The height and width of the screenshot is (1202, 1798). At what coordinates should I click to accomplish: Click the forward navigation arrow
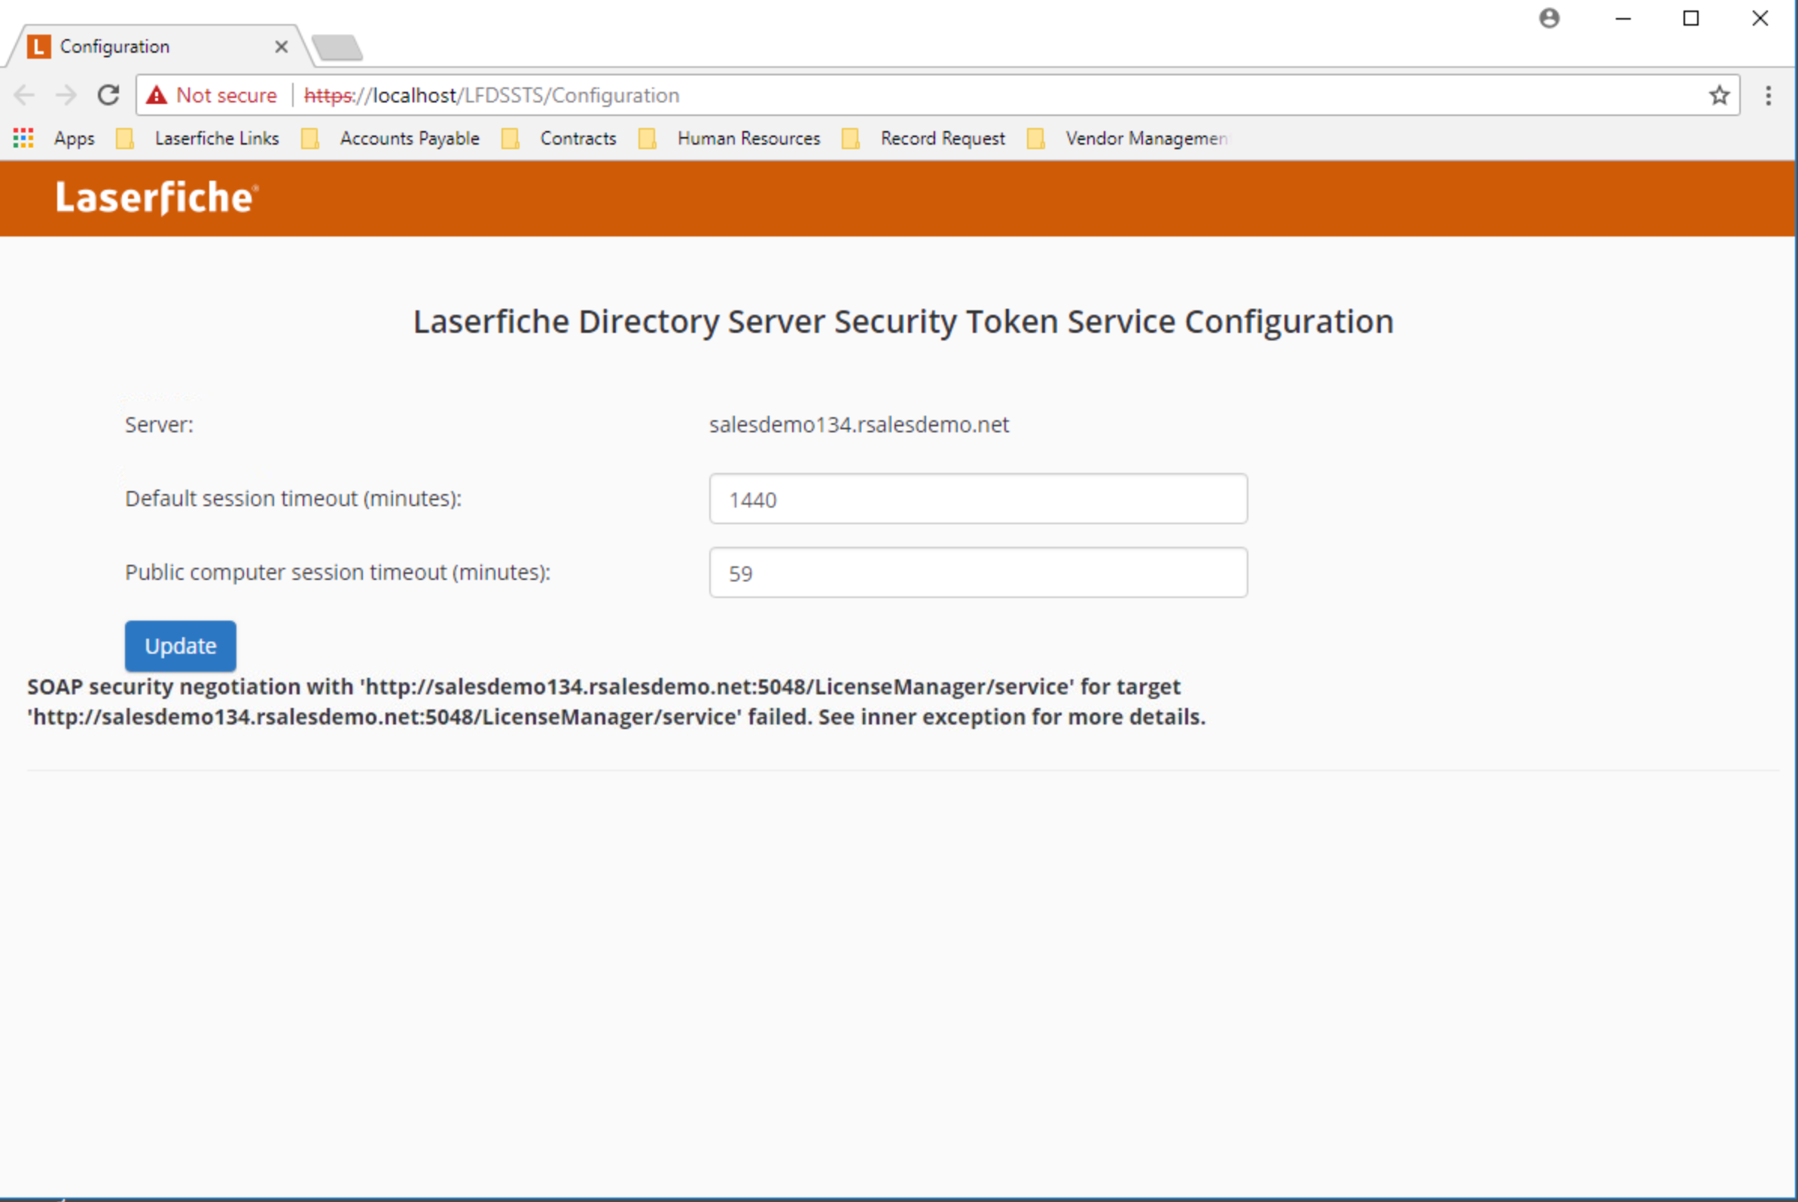(x=67, y=95)
